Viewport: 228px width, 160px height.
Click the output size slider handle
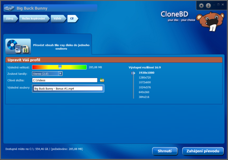60,67
